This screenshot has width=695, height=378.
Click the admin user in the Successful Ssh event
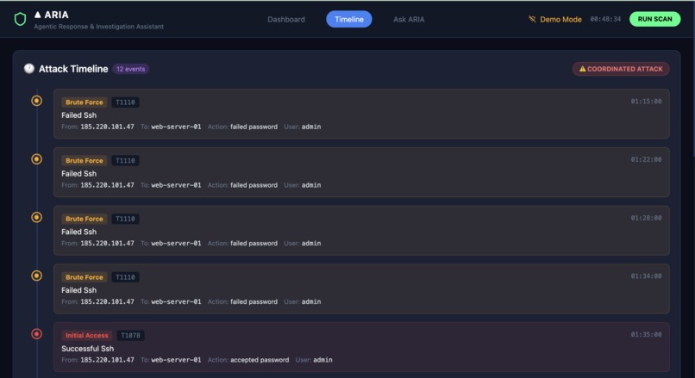coord(322,360)
